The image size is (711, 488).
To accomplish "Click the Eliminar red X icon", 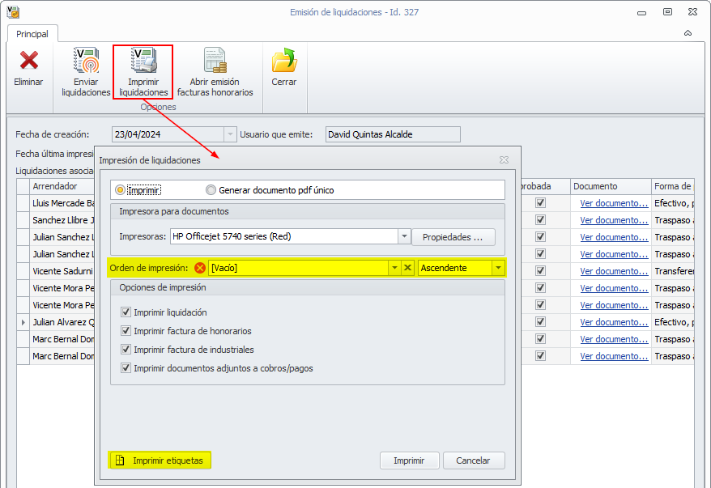I will [29, 60].
